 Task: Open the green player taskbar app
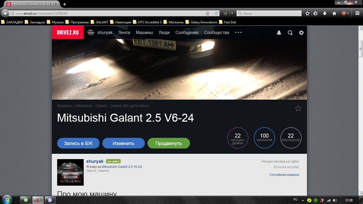[26, 200]
